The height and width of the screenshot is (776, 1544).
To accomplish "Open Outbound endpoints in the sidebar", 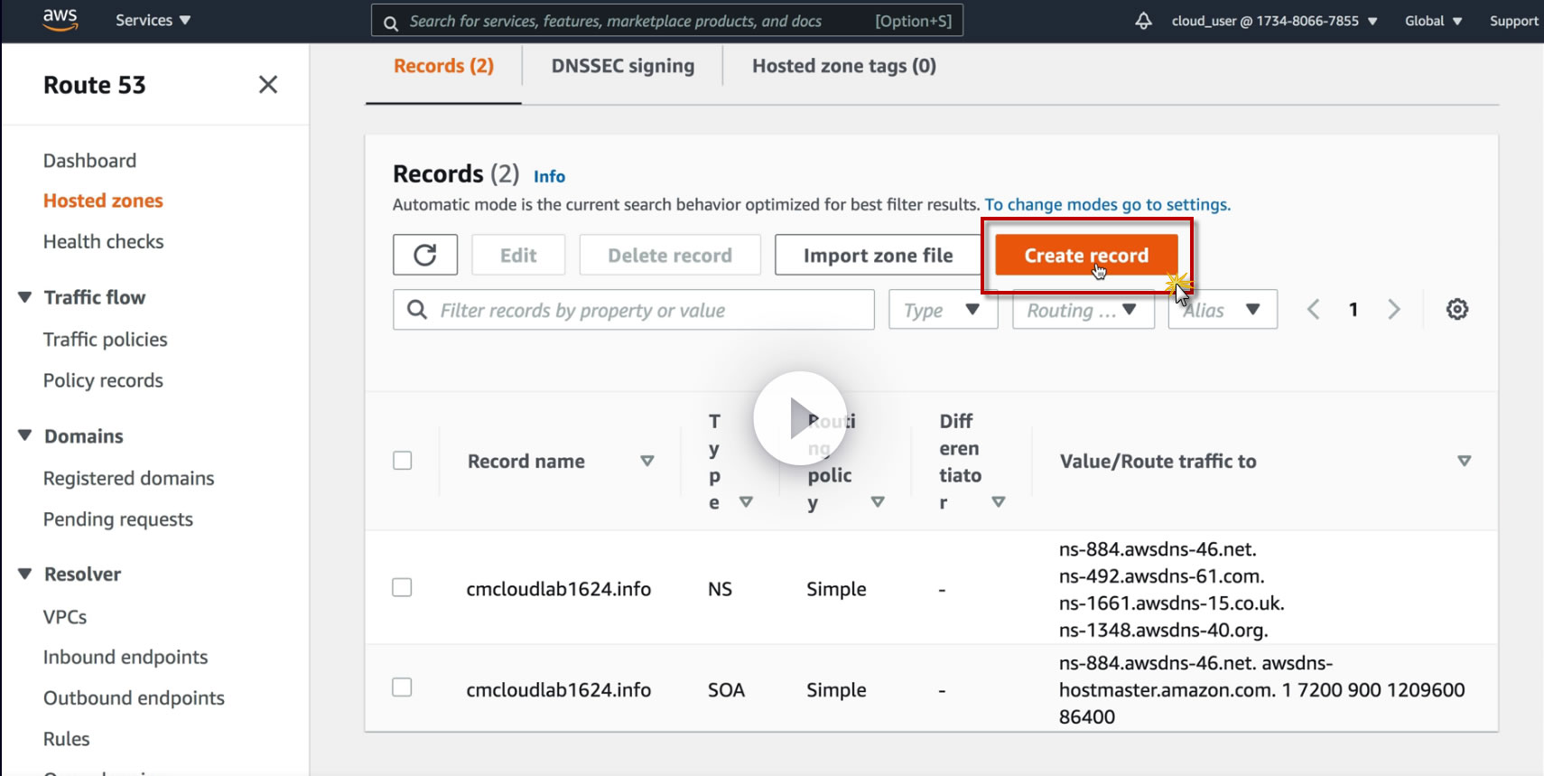I will click(134, 698).
